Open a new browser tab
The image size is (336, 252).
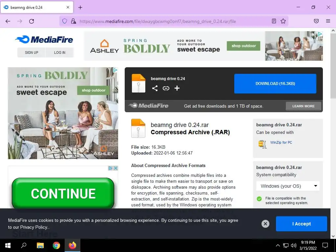80,8
